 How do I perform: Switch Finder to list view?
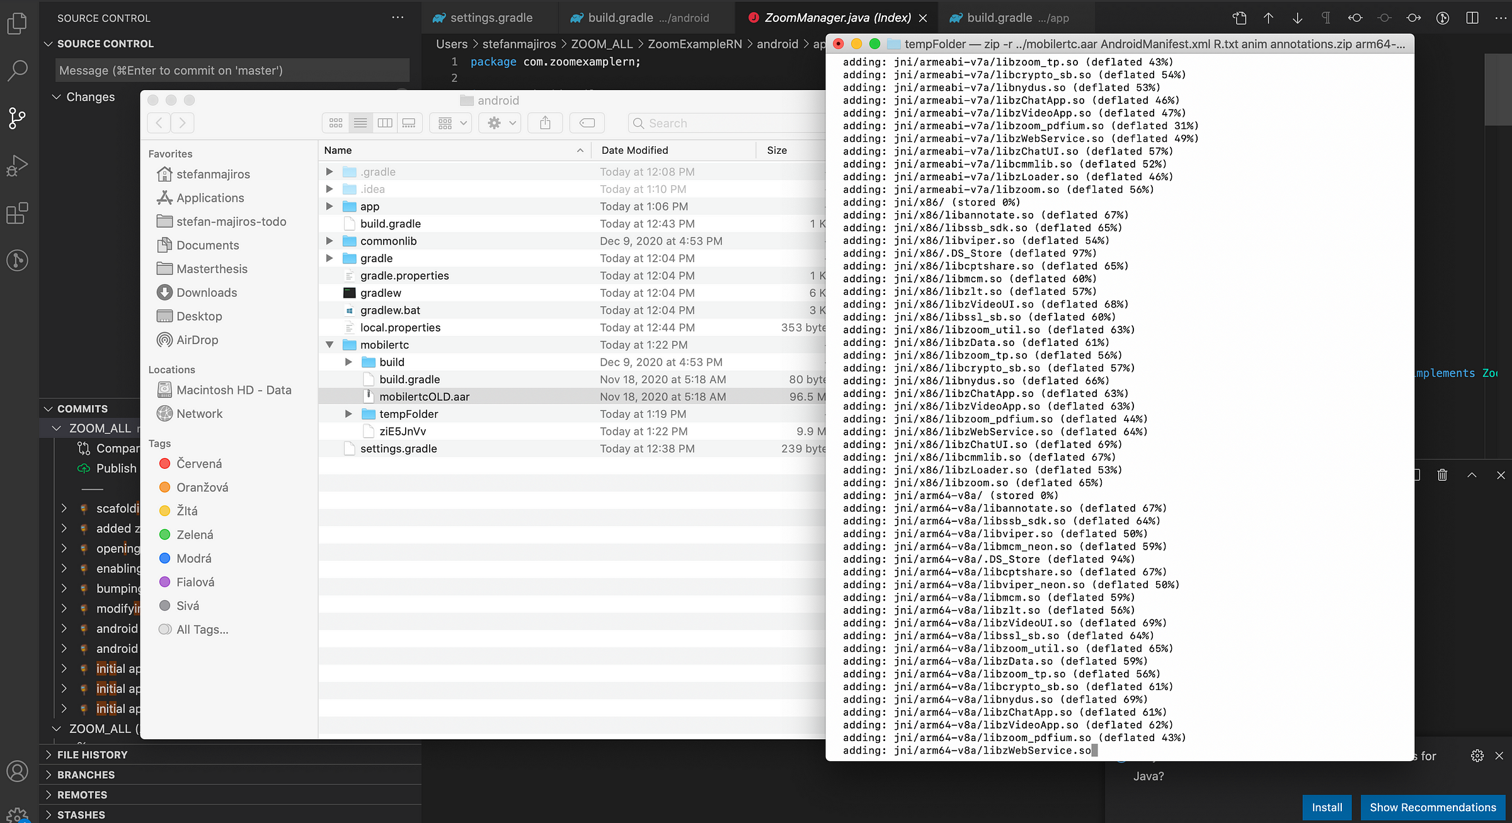(360, 123)
